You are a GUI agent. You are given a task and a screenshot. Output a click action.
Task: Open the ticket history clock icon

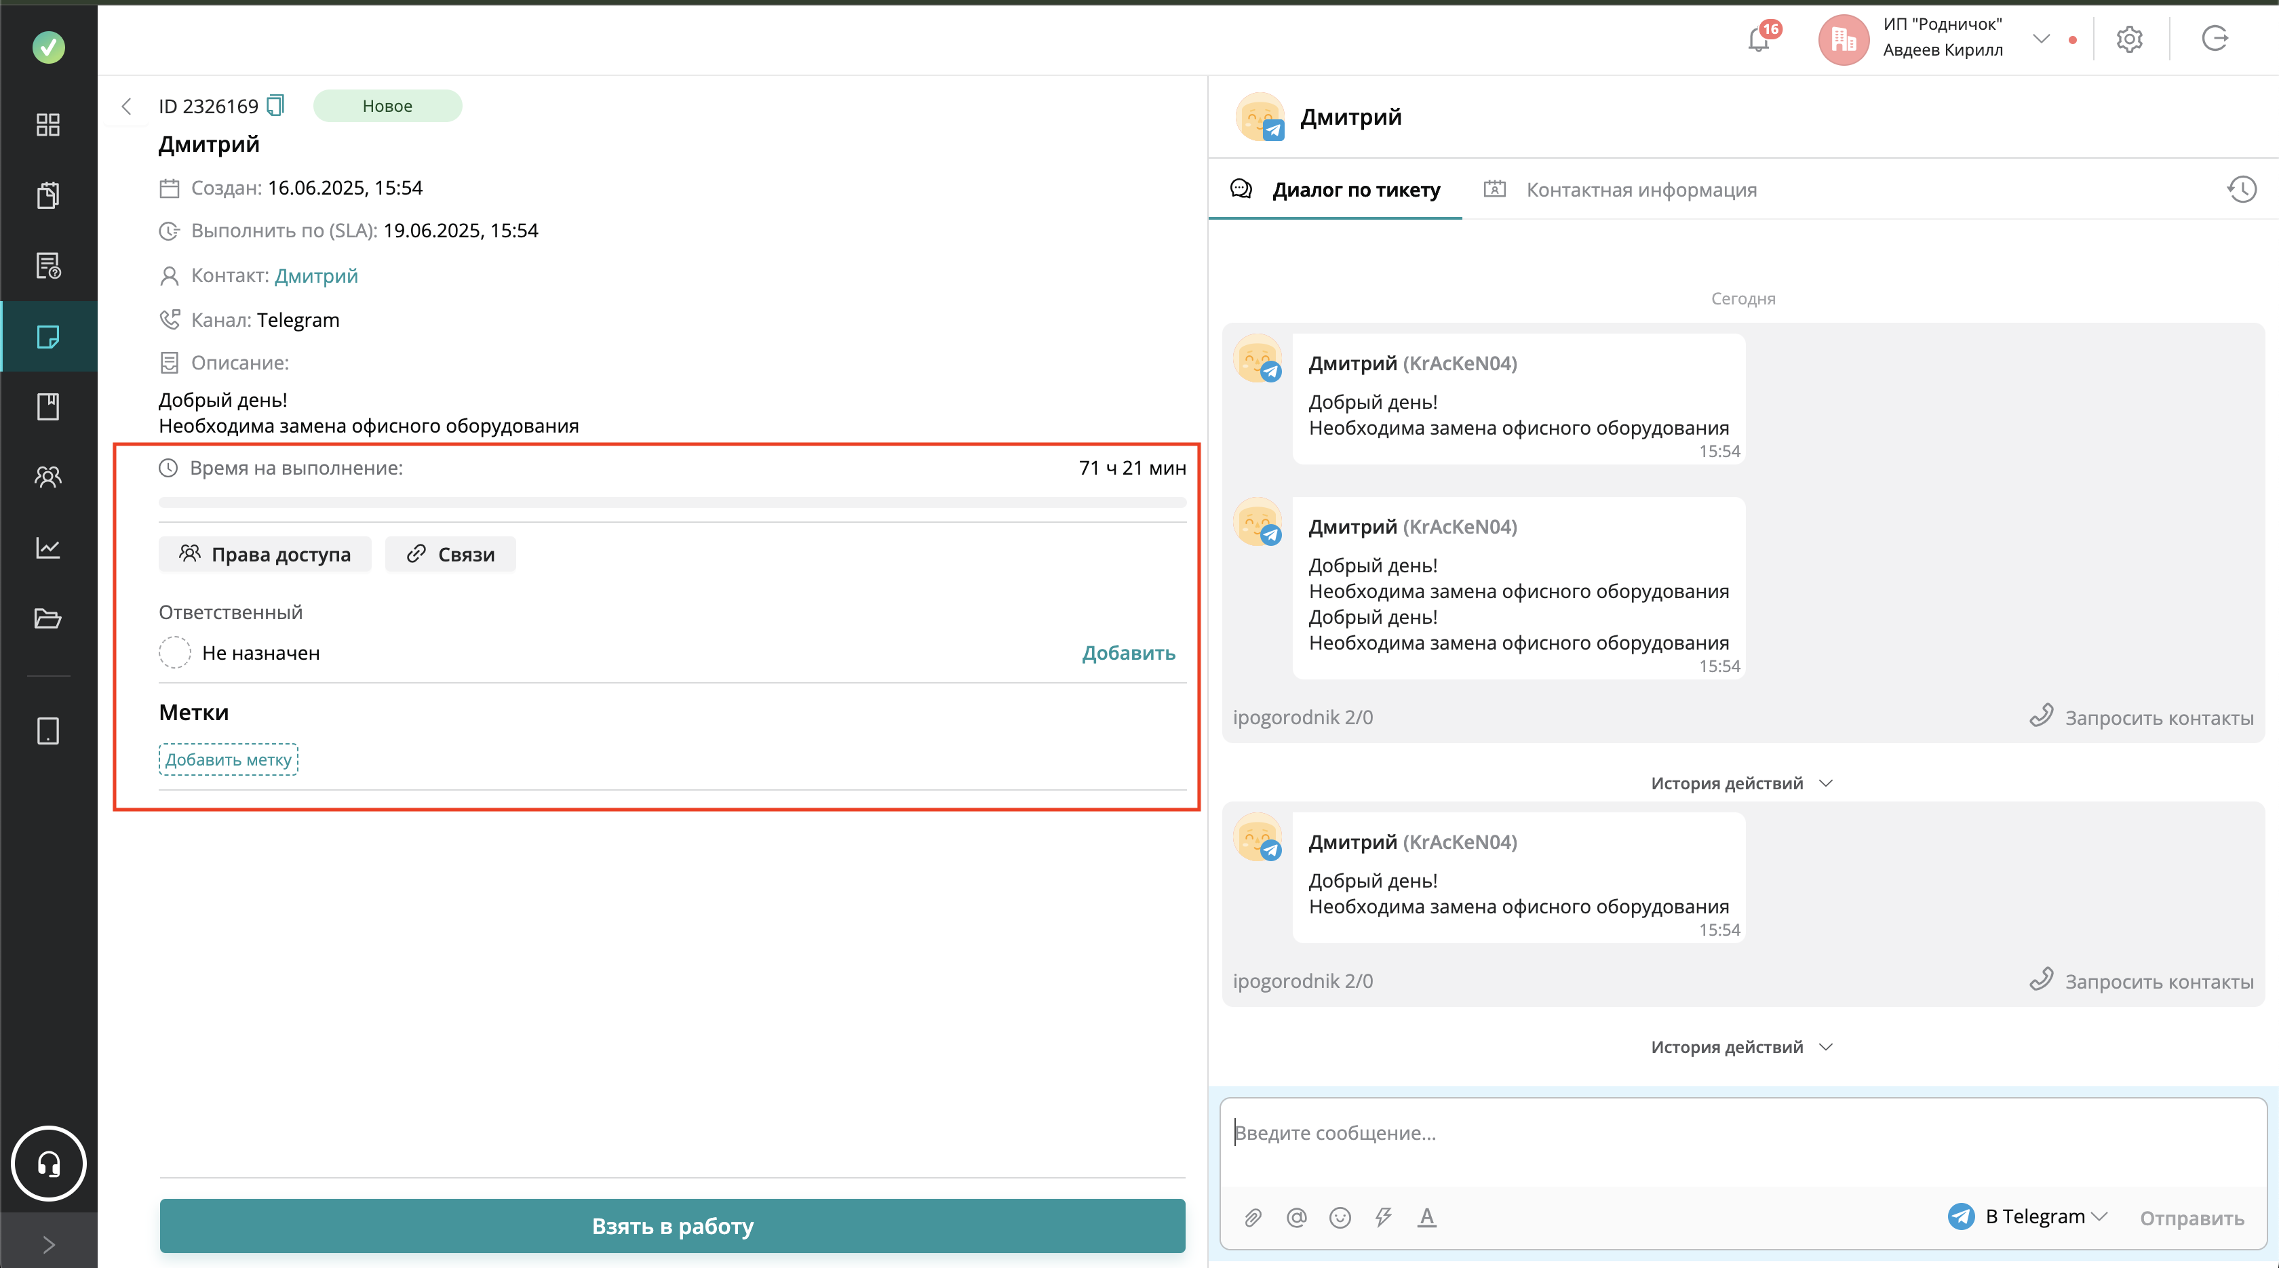[2241, 189]
